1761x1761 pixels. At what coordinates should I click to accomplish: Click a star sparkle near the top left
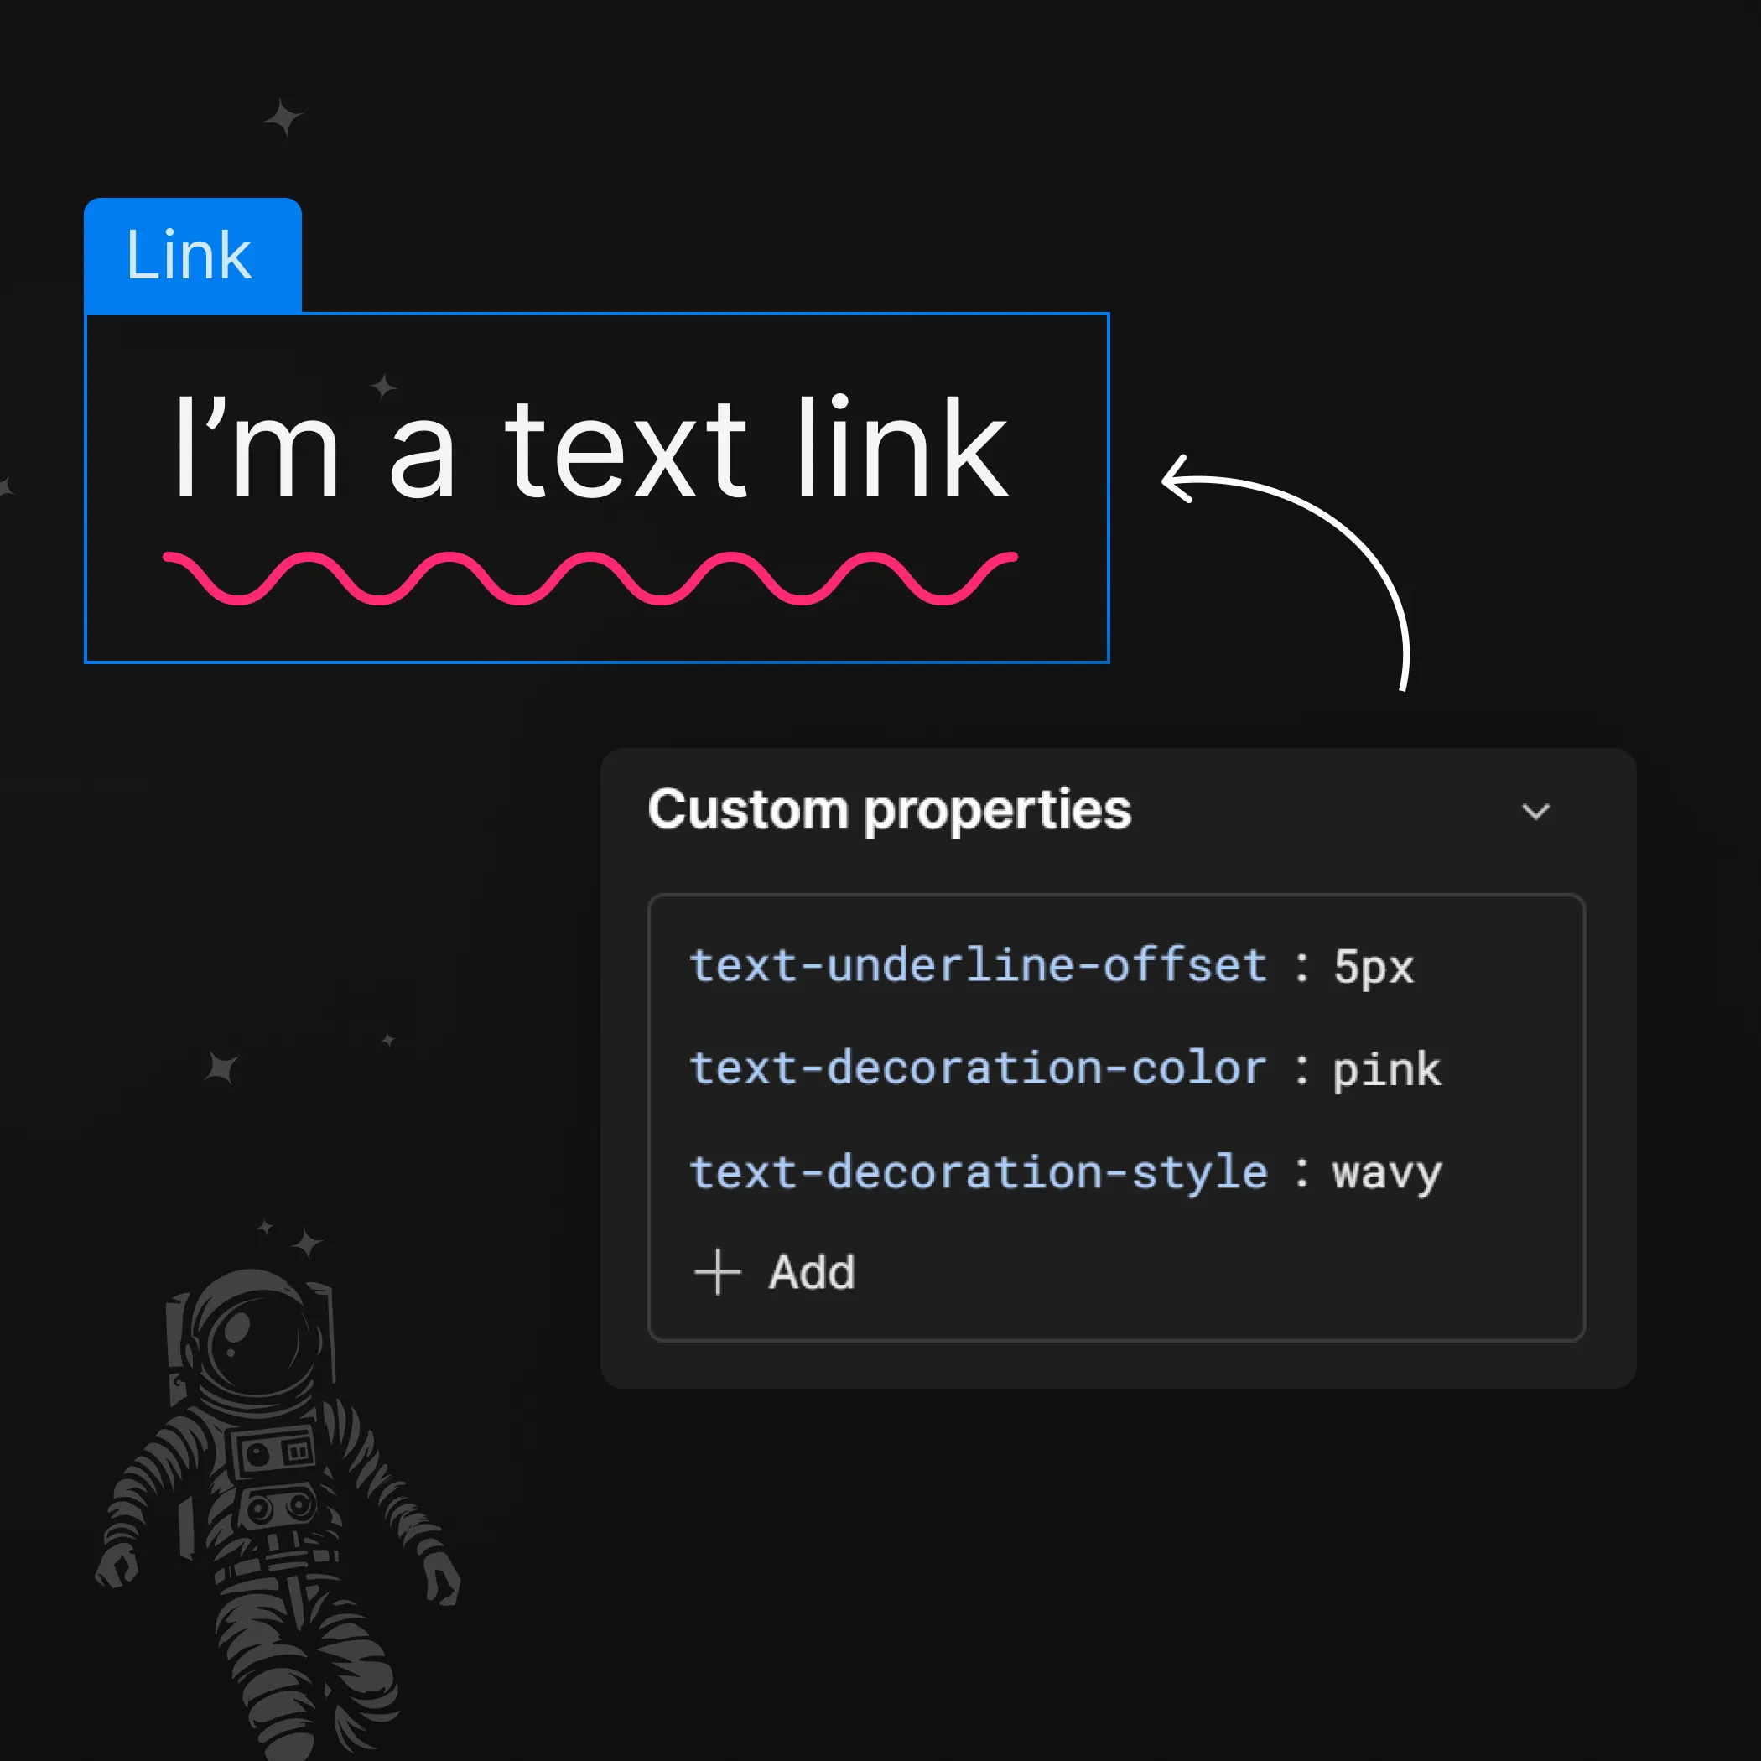(283, 118)
